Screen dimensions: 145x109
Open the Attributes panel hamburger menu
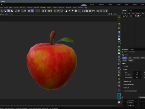(122, 52)
